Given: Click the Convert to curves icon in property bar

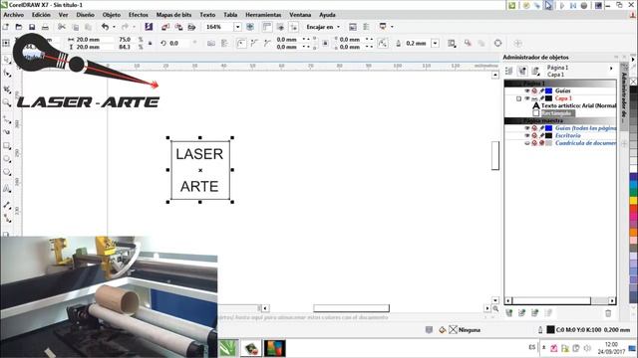Looking at the screenshot, I should [x=497, y=43].
